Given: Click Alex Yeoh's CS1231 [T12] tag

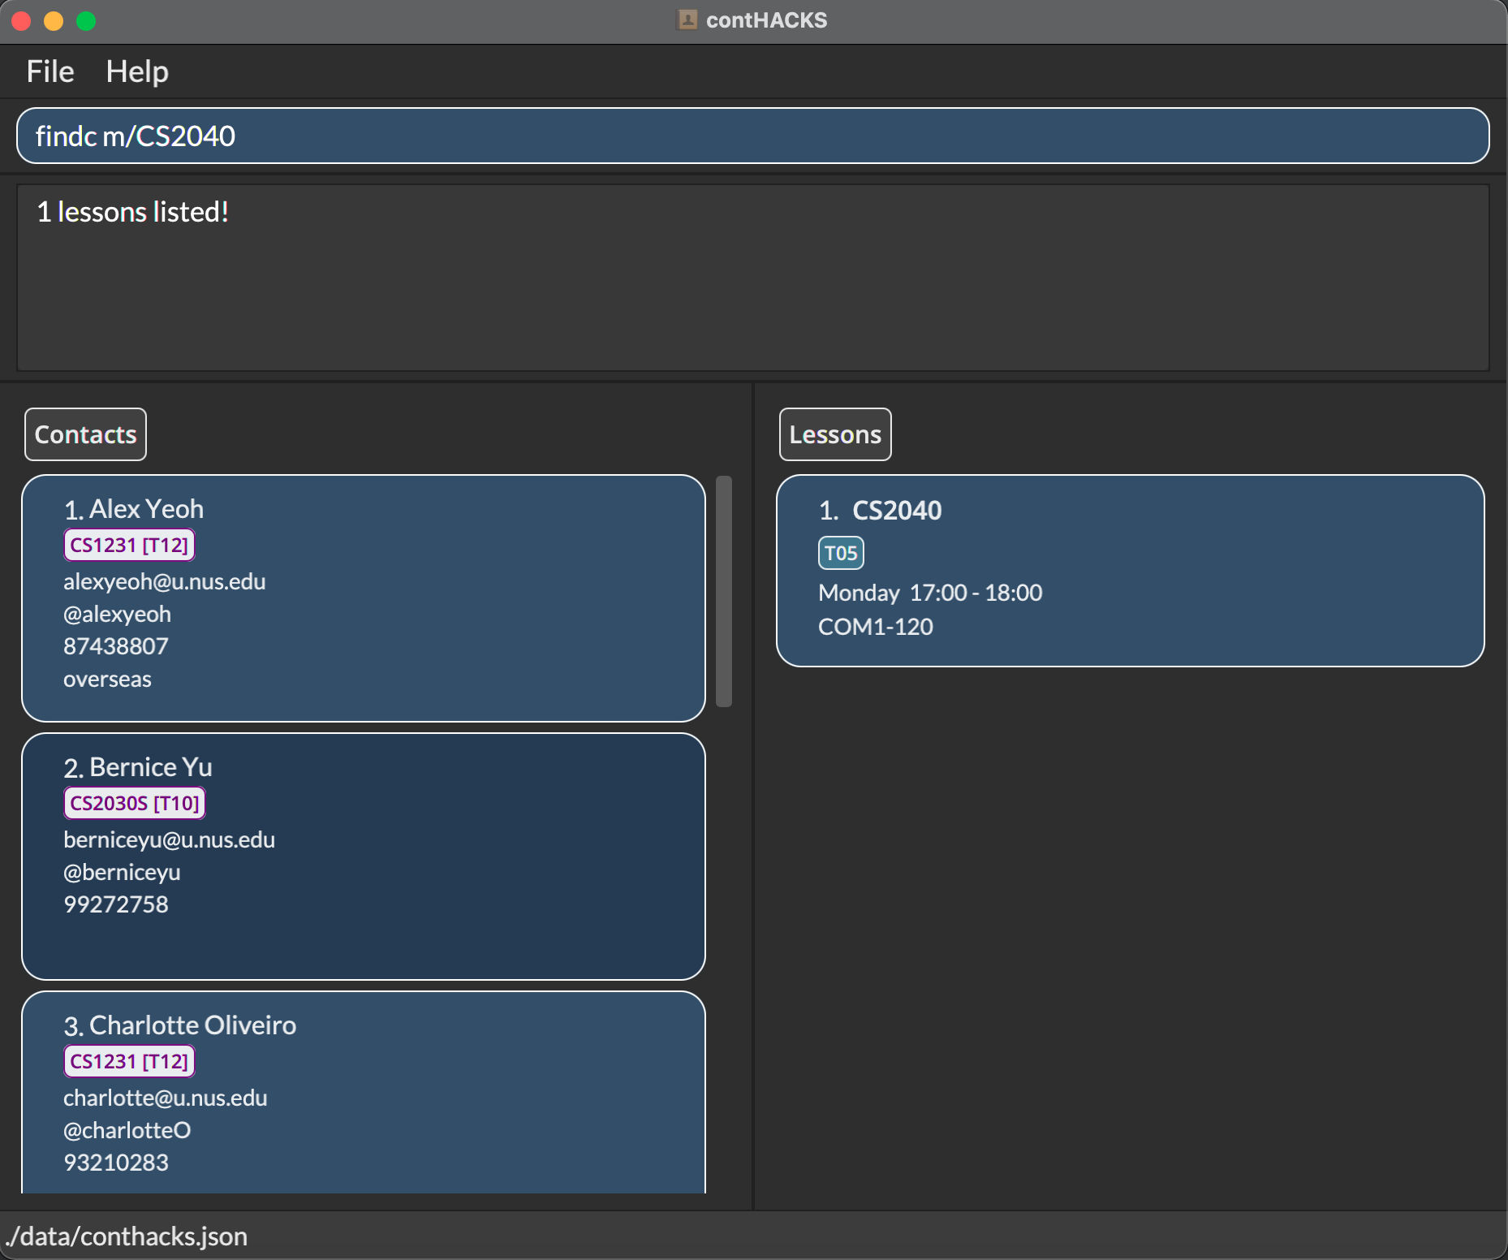Looking at the screenshot, I should click(x=129, y=545).
